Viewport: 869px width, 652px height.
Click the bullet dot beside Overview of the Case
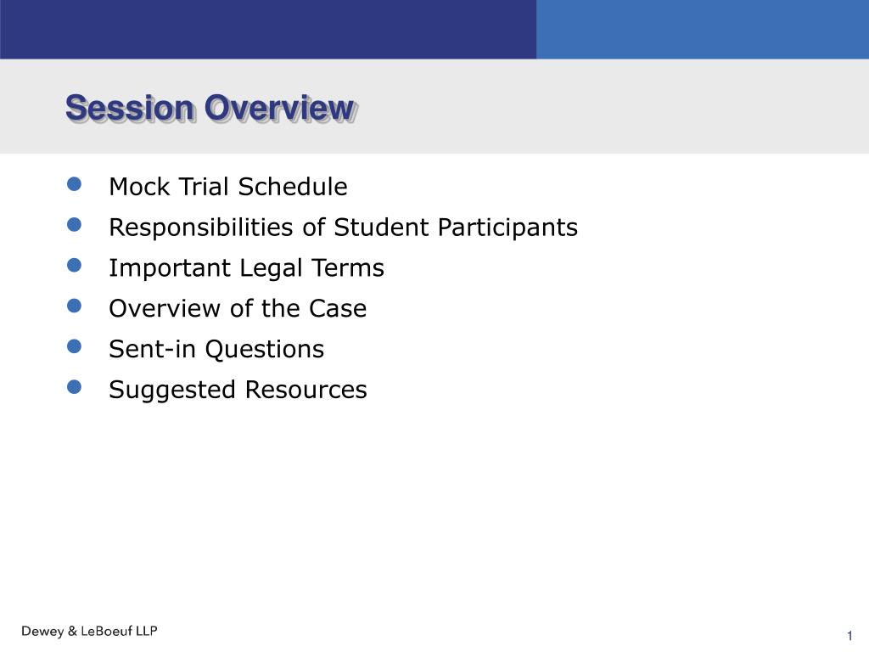coord(75,306)
